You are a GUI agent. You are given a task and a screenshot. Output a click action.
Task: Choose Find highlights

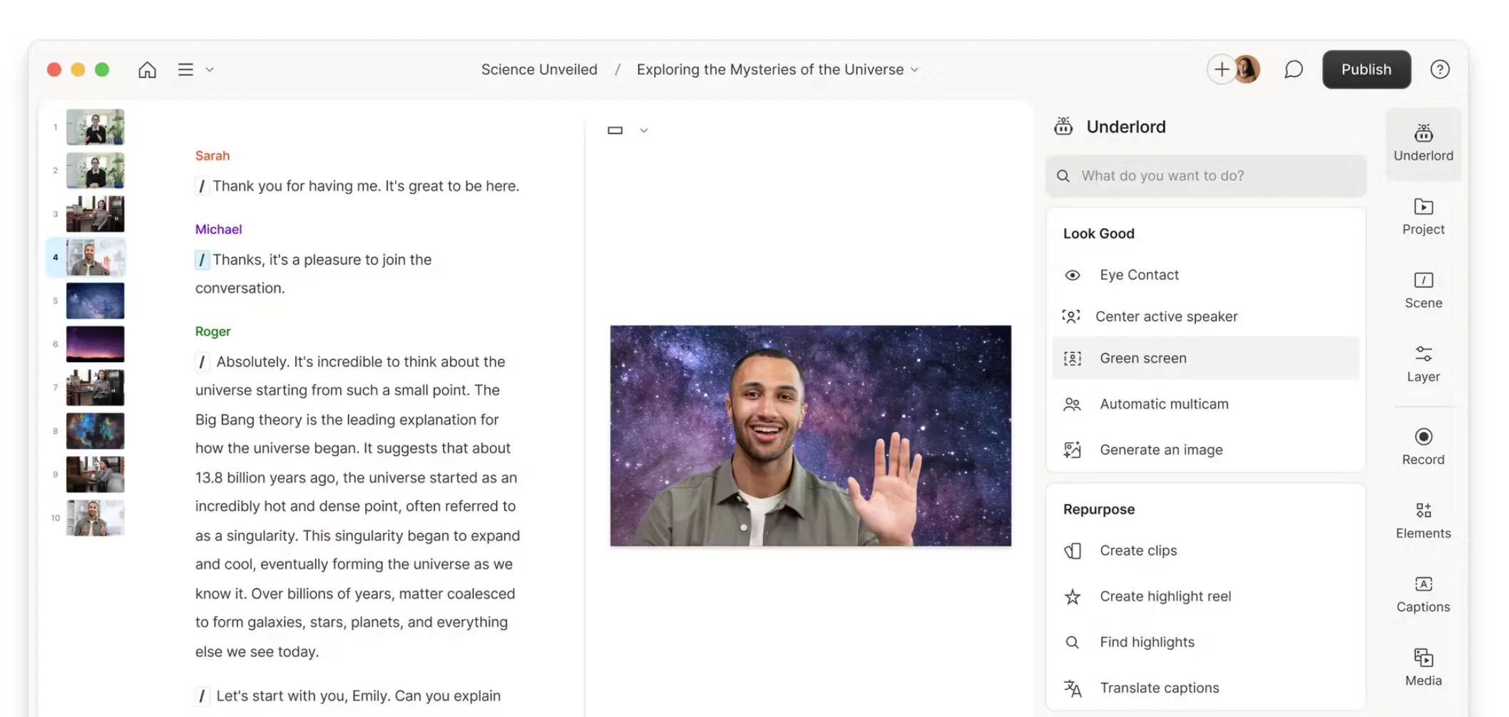click(x=1205, y=641)
